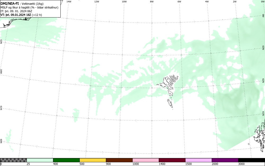Click the "10W" longitude label

124,2
